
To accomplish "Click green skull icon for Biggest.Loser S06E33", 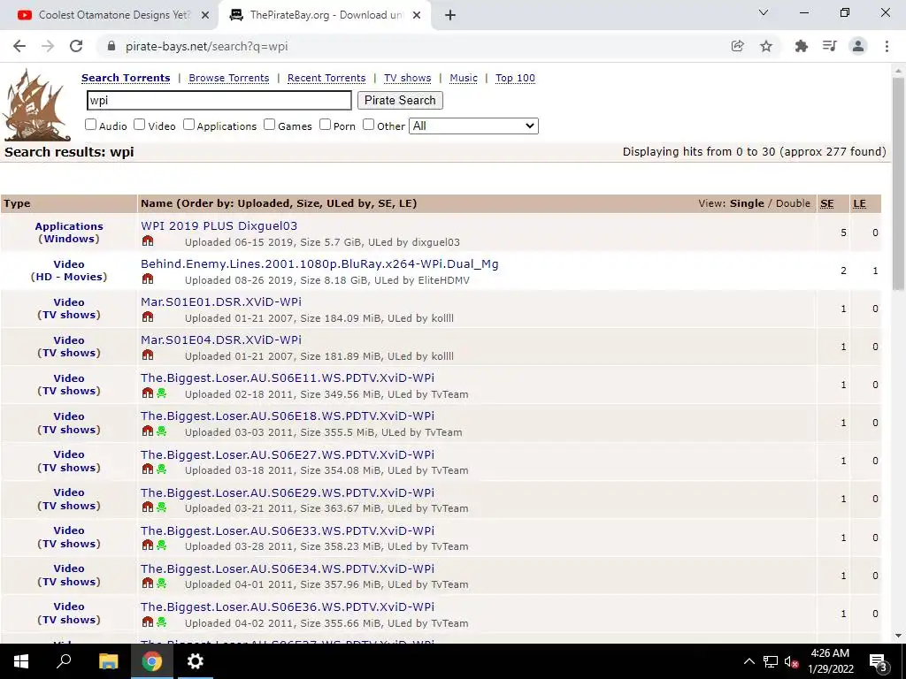I will [x=161, y=545].
